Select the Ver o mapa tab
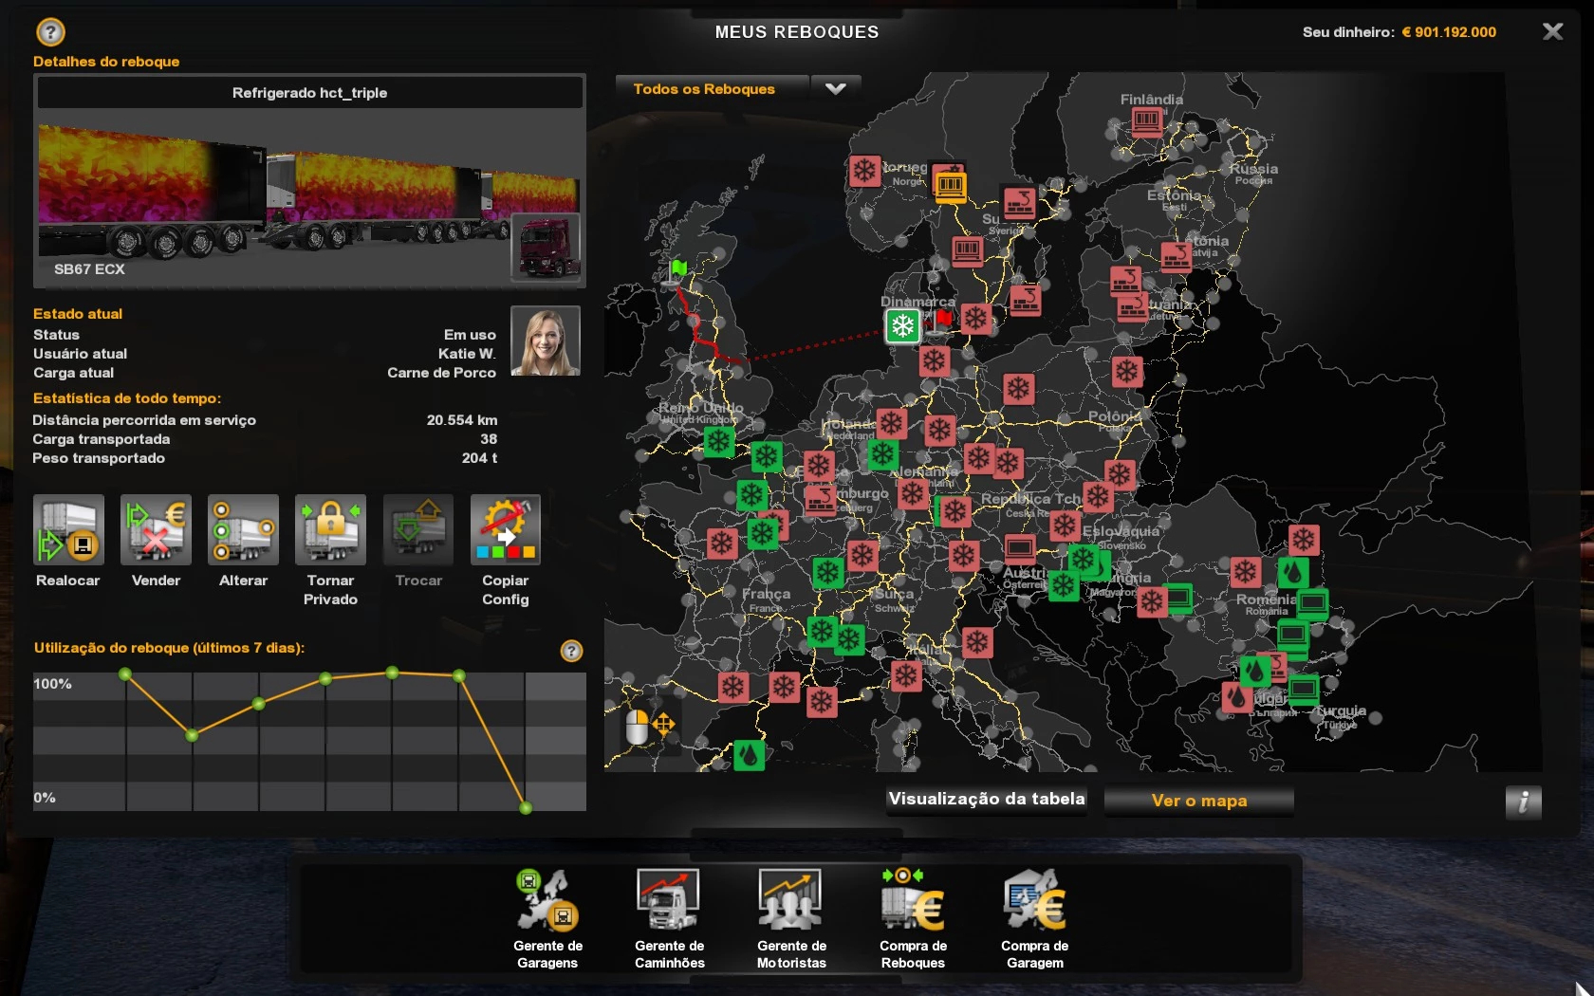1594x996 pixels. (x=1198, y=801)
